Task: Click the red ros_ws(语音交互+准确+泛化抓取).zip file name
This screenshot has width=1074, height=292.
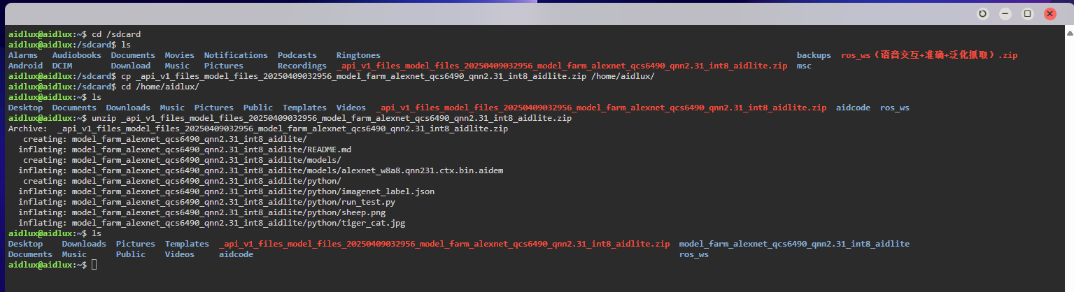Action: pyautogui.click(x=929, y=55)
